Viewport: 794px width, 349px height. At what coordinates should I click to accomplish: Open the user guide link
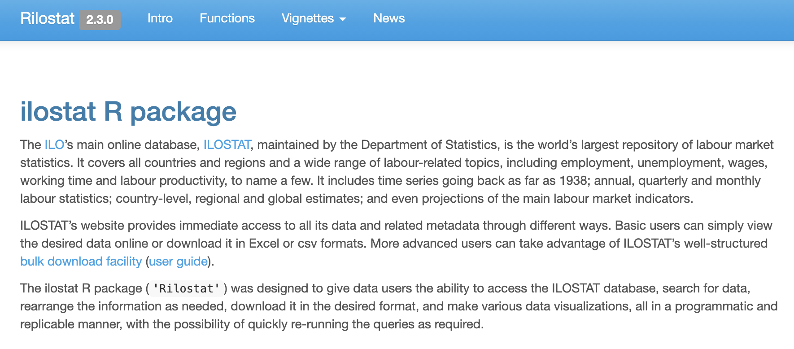[178, 262]
